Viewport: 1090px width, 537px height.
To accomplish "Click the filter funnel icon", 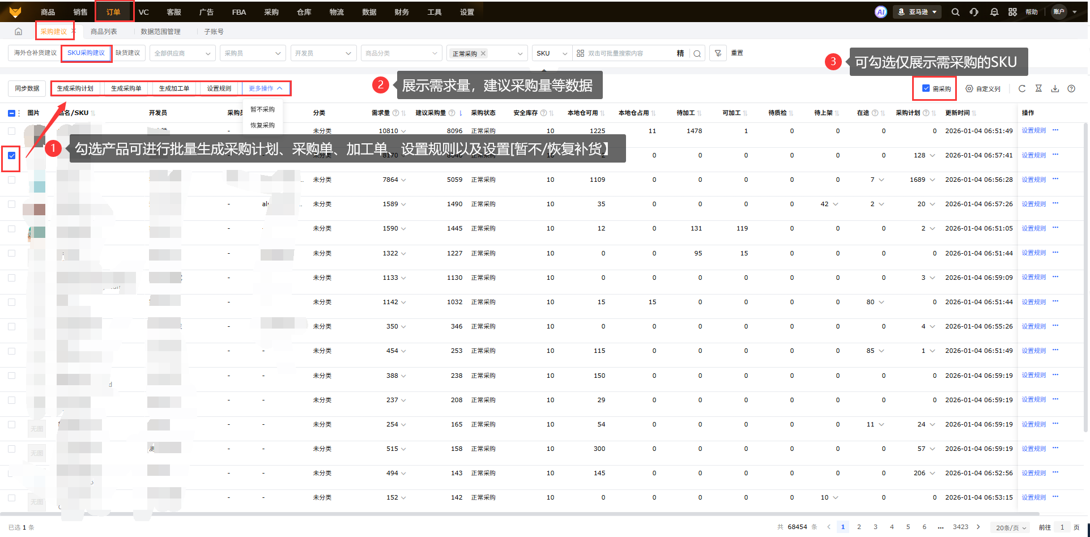I will pos(718,53).
